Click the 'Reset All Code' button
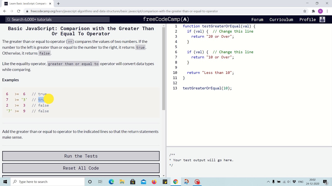 pyautogui.click(x=81, y=168)
